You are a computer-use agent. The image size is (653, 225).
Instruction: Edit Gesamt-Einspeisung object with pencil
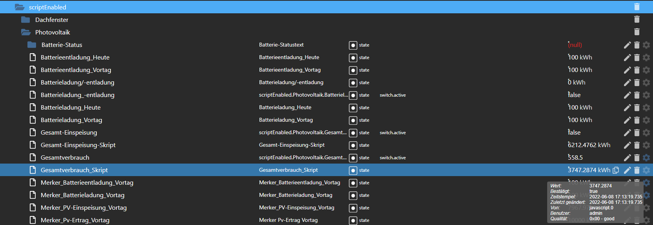[627, 133]
